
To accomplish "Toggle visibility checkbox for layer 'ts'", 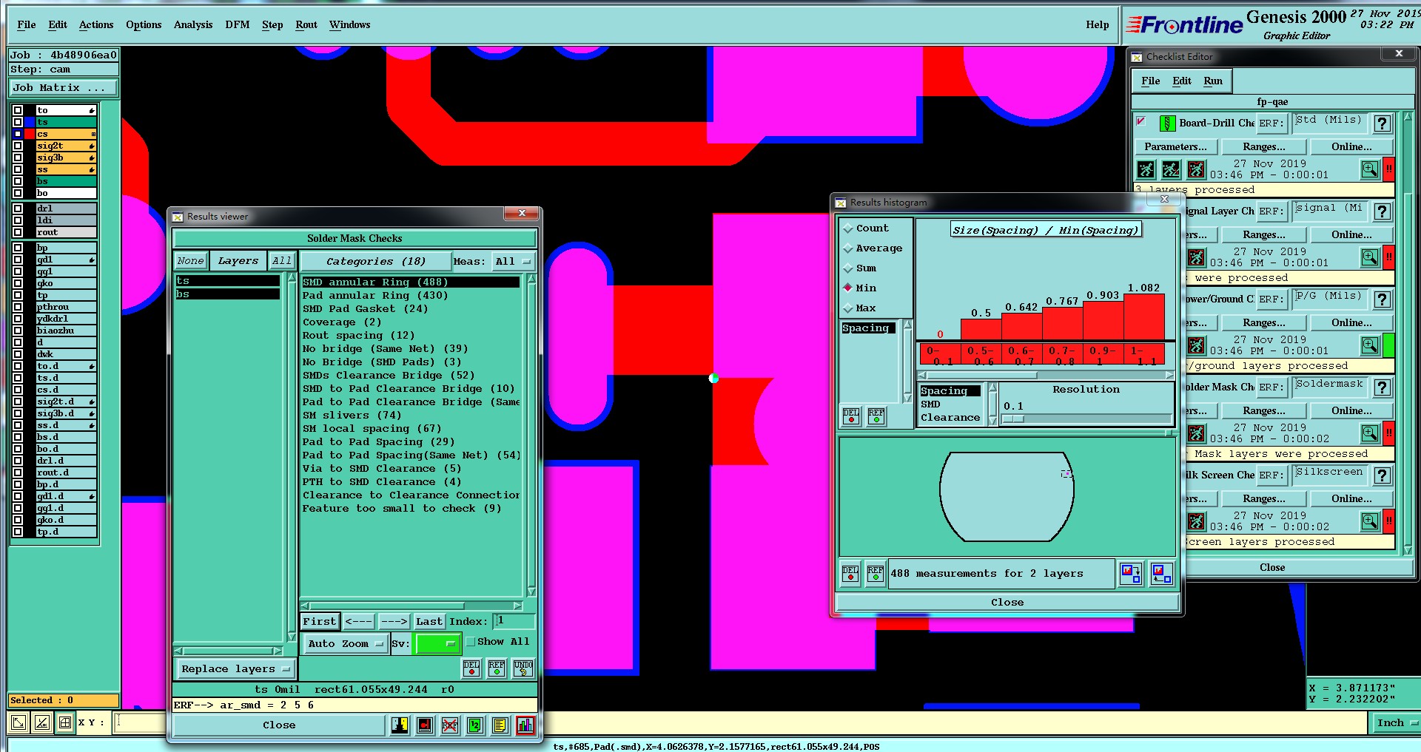I will tap(18, 122).
